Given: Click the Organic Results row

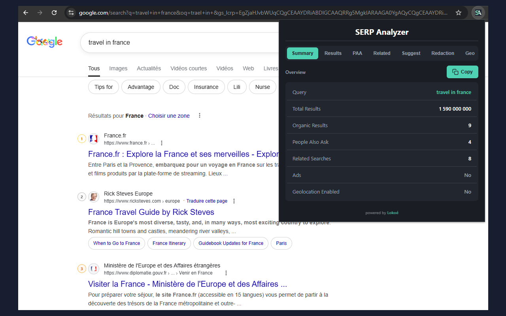Looking at the screenshot, I should (382, 125).
